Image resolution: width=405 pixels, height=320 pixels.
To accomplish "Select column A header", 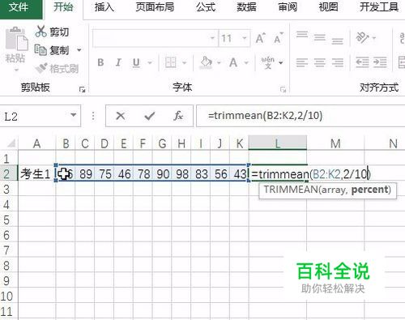I will point(37,143).
